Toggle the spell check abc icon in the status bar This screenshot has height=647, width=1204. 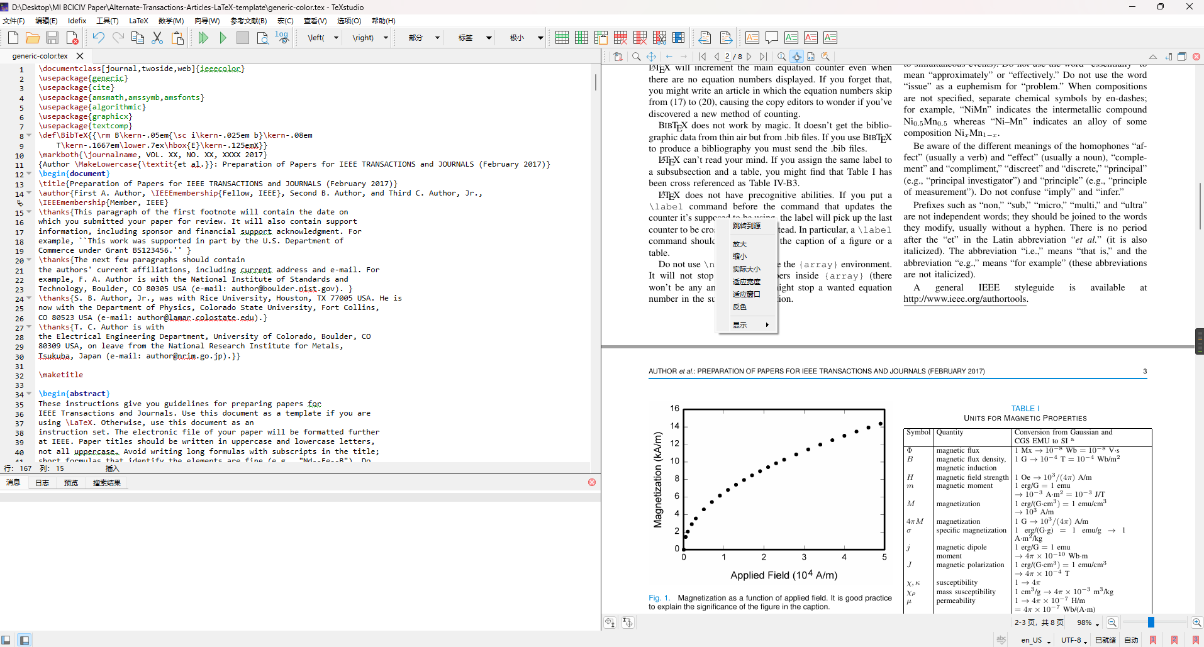(1001, 640)
